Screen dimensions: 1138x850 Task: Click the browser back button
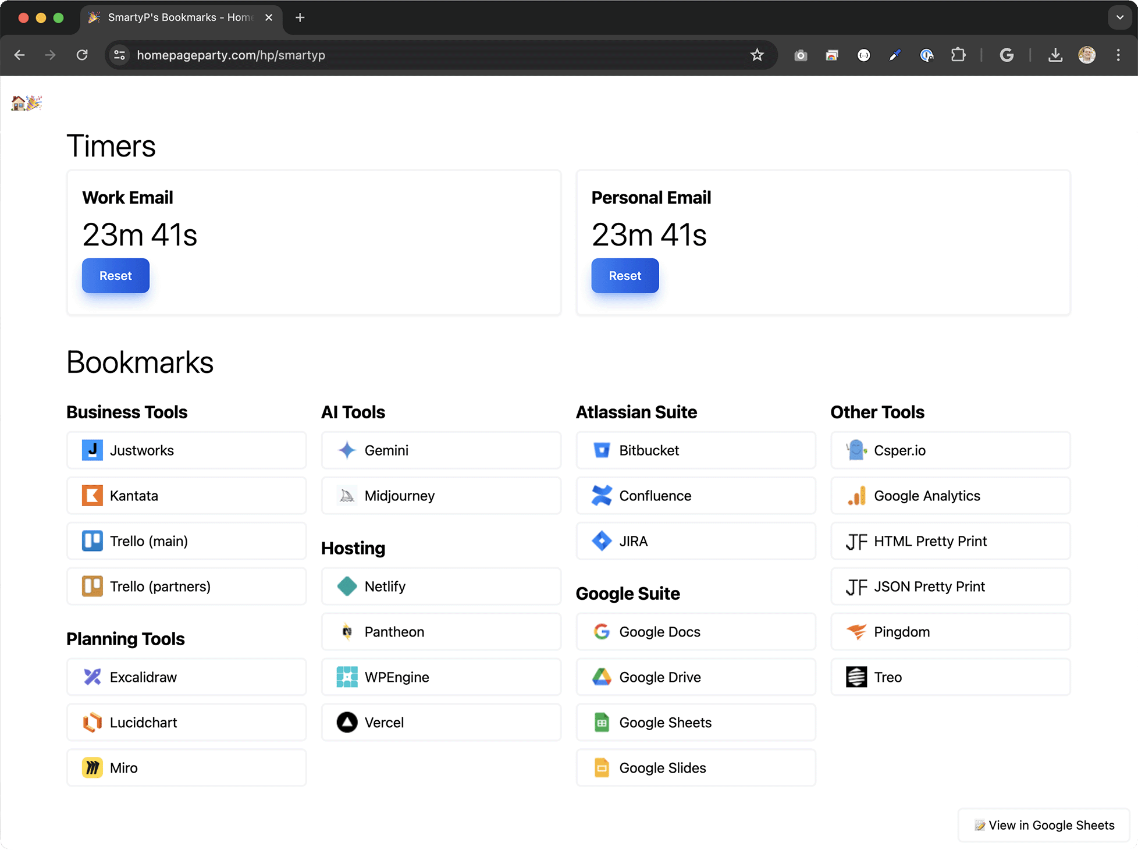(x=20, y=55)
